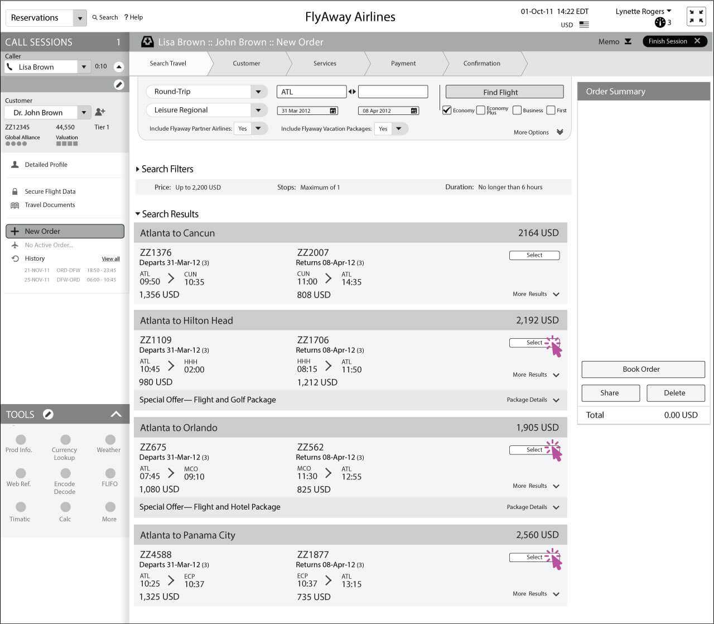Open the Weather tool
Image resolution: width=714 pixels, height=624 pixels.
coord(110,440)
